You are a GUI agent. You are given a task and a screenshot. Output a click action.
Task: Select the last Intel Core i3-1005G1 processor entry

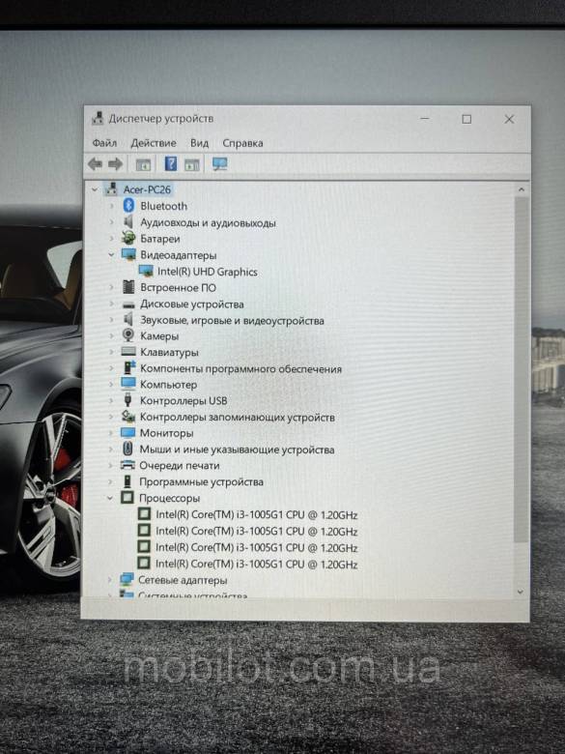click(x=257, y=565)
